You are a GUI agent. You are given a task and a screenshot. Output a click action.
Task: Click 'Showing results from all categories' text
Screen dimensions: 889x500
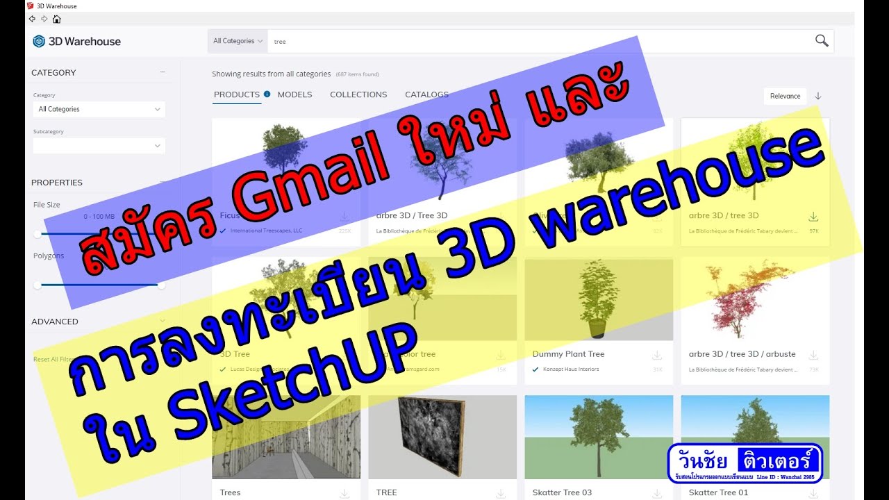point(271,74)
